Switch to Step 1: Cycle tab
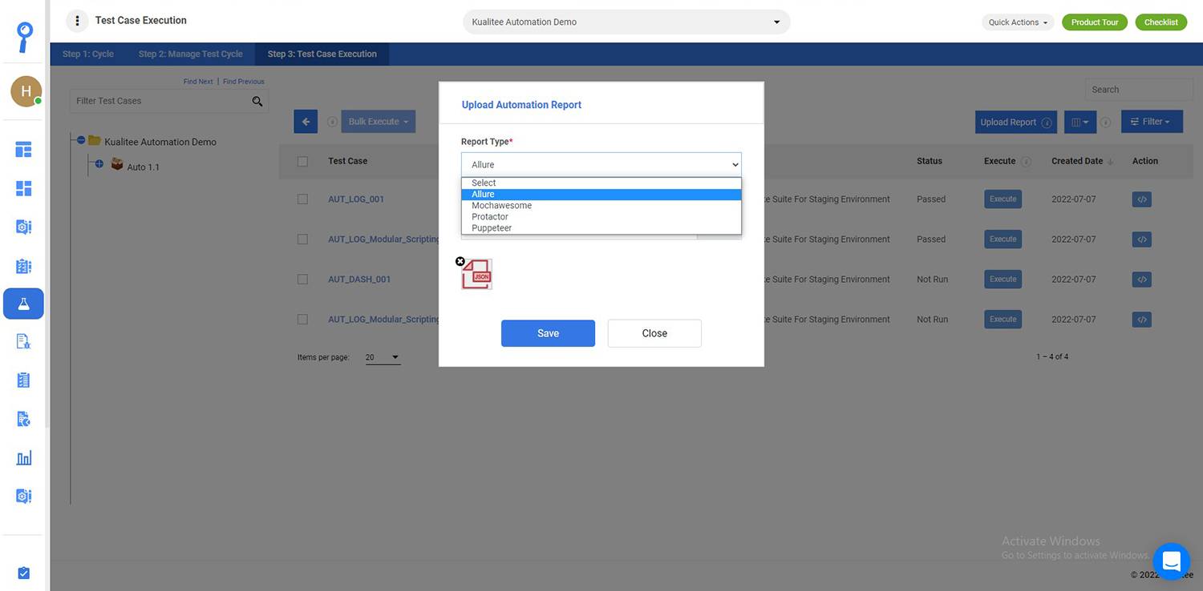 (88, 54)
